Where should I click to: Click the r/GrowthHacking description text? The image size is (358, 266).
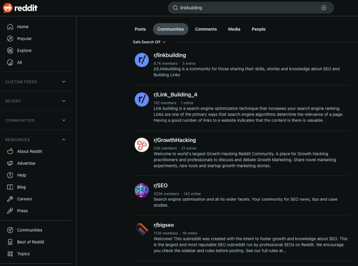[245, 160]
